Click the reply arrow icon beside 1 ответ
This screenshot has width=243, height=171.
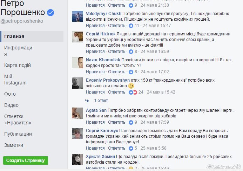(x=87, y=101)
